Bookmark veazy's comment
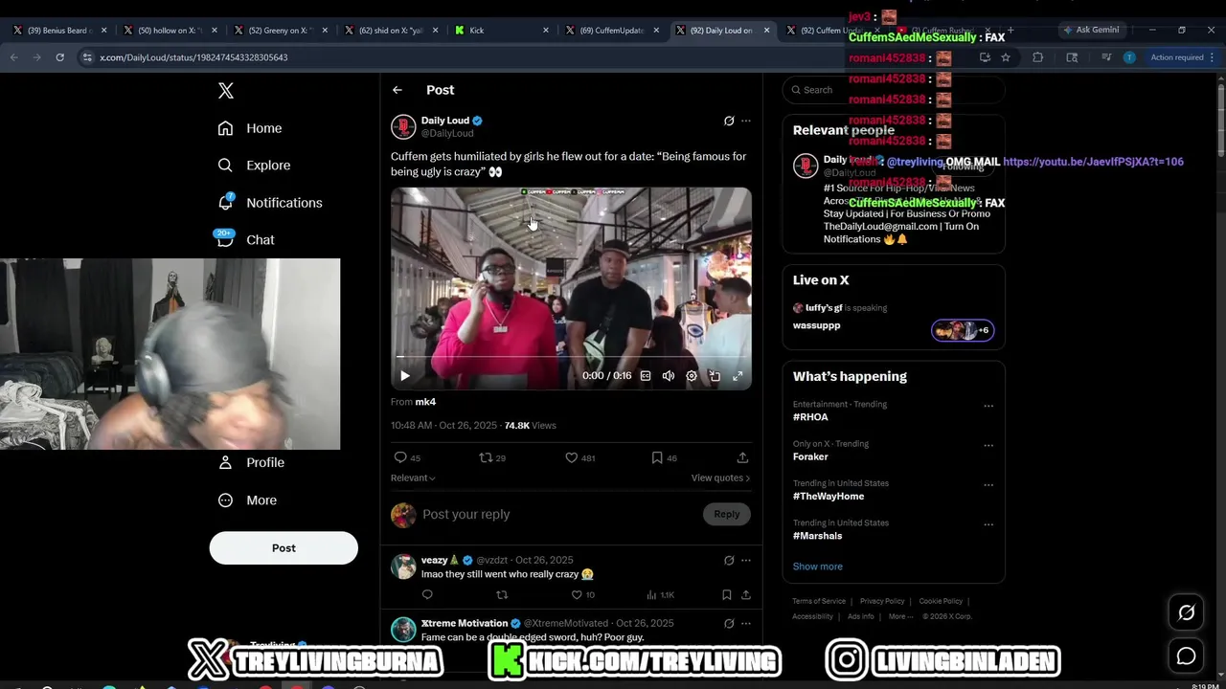Image resolution: width=1226 pixels, height=689 pixels. point(727,595)
